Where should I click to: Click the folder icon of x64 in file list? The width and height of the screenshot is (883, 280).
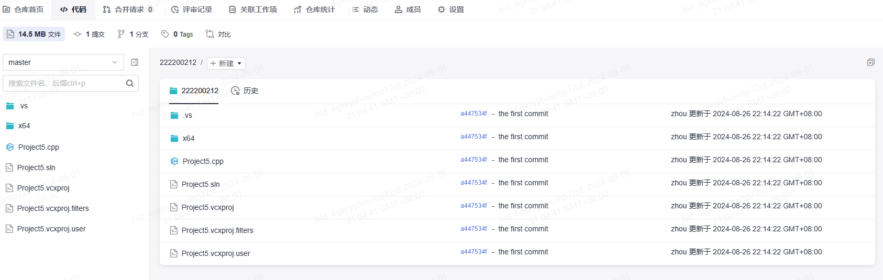174,138
